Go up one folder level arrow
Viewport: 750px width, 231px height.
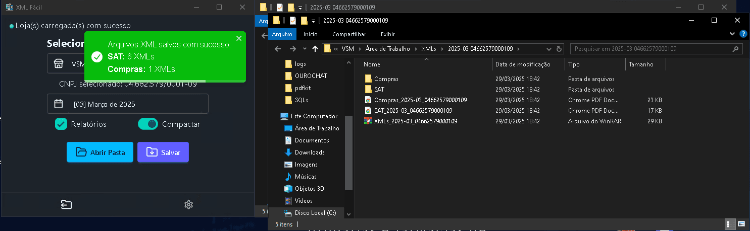click(x=315, y=49)
